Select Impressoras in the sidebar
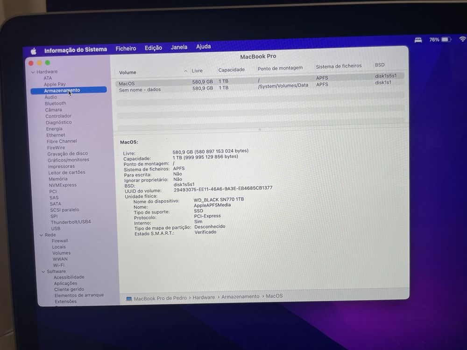467x350 pixels. 61,167
